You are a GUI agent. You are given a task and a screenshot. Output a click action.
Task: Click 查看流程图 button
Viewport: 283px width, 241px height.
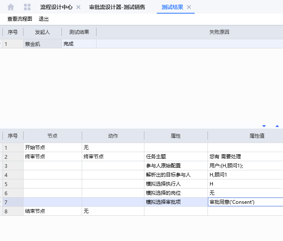tap(20, 19)
